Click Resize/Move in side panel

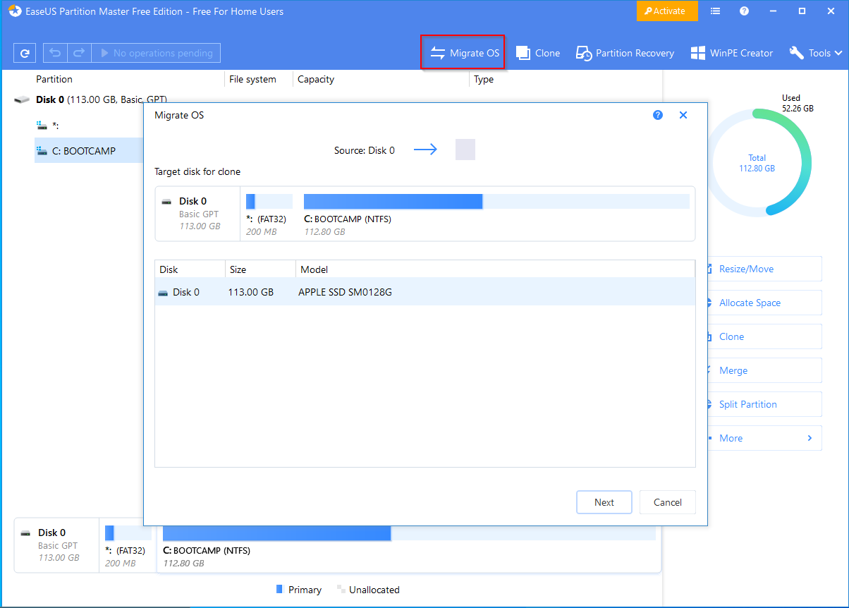pos(765,269)
